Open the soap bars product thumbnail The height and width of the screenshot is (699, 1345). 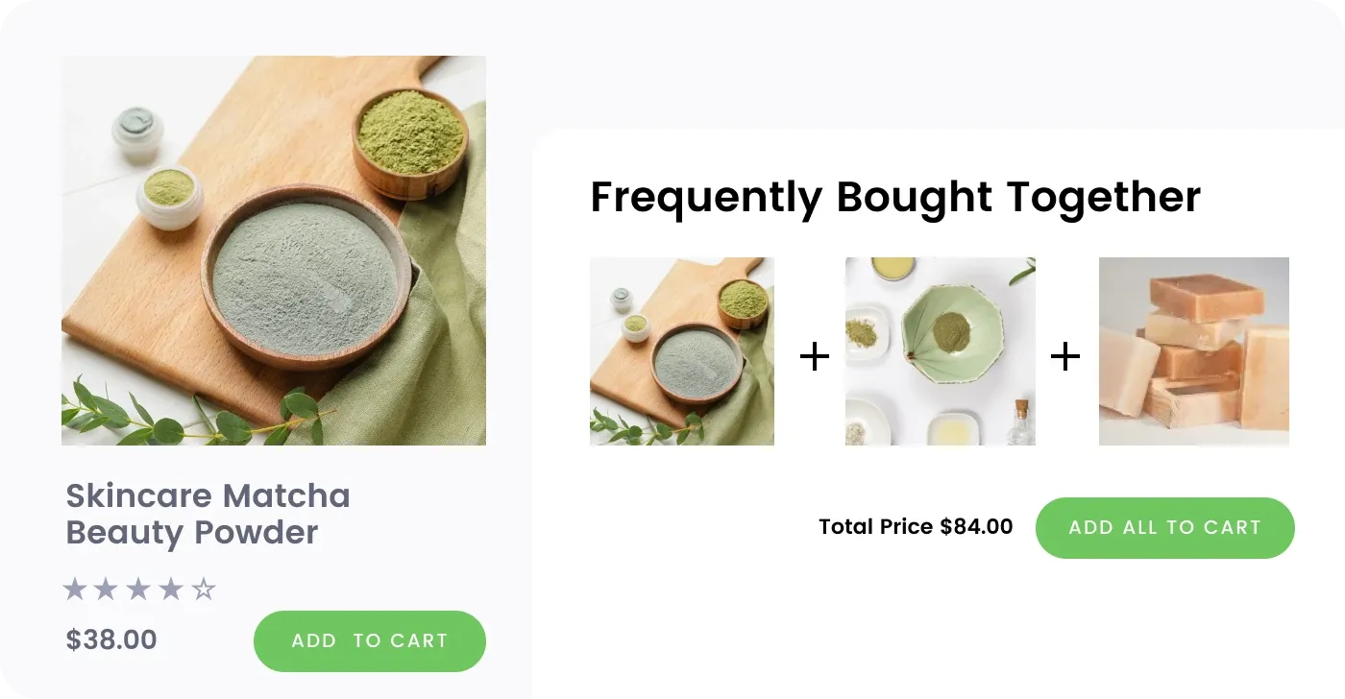(x=1193, y=351)
